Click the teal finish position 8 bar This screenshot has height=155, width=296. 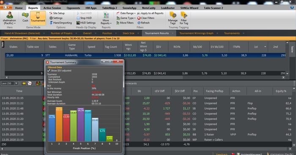tap(102, 135)
